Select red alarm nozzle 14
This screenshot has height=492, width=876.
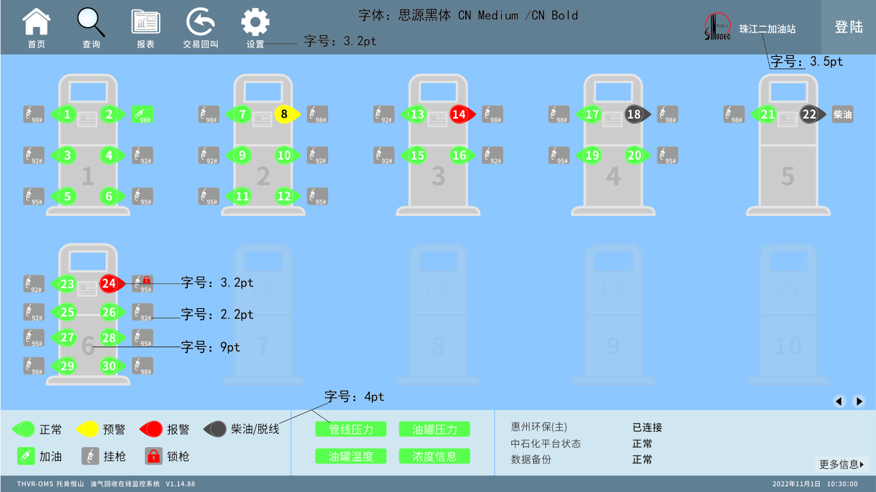461,115
